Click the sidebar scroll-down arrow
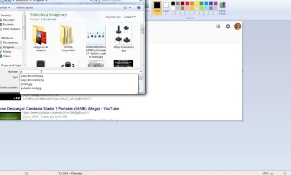 click(x=24, y=65)
